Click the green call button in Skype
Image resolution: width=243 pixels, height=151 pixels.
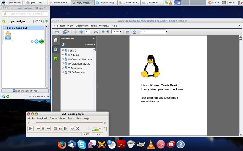tap(41, 42)
